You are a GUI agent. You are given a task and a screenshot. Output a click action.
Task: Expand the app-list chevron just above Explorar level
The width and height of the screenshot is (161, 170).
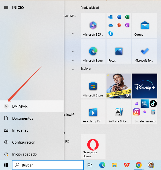(73, 61)
